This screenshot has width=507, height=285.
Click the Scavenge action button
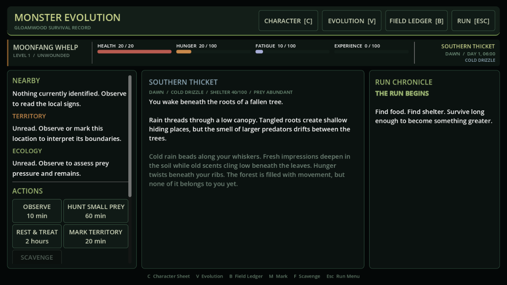click(x=37, y=257)
